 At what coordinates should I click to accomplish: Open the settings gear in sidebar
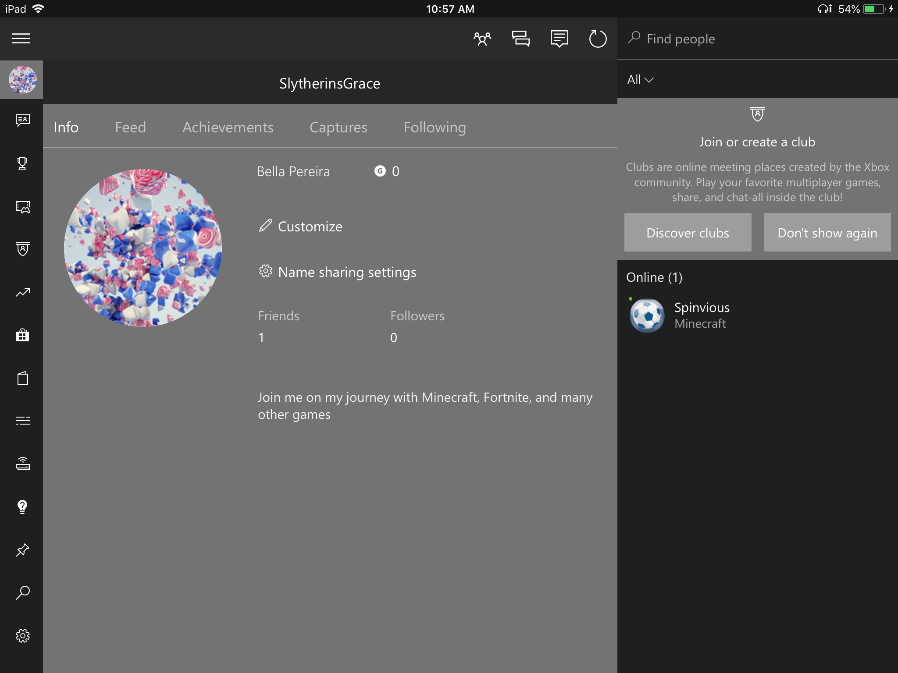pos(22,636)
